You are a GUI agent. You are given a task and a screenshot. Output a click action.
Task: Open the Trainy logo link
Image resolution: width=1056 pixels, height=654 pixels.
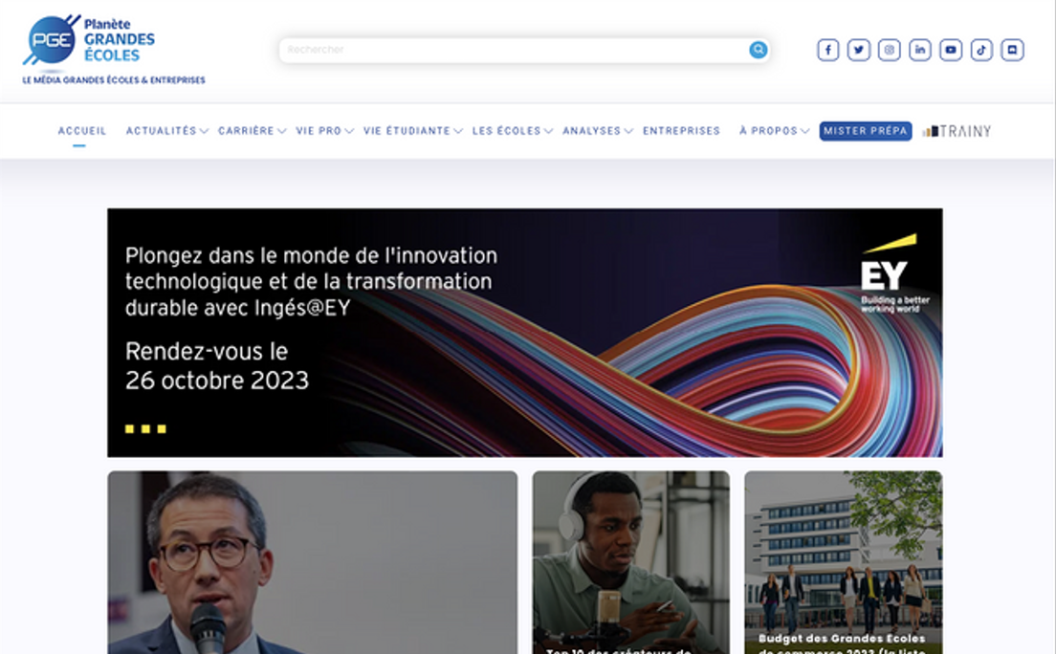pos(957,131)
